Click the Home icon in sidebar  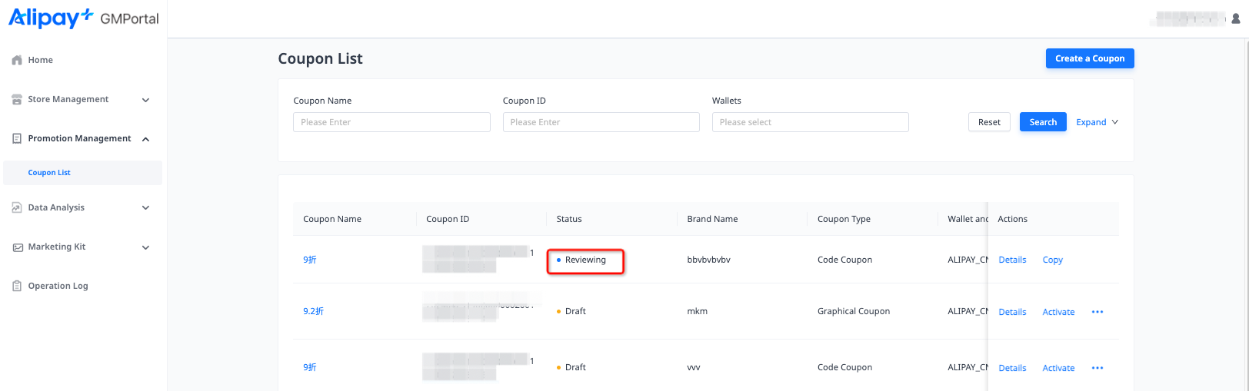pyautogui.click(x=17, y=60)
